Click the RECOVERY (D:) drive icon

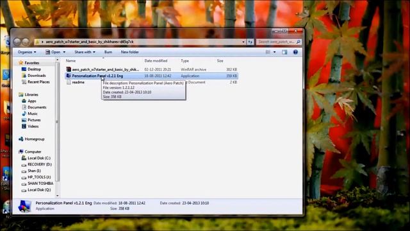click(24, 164)
